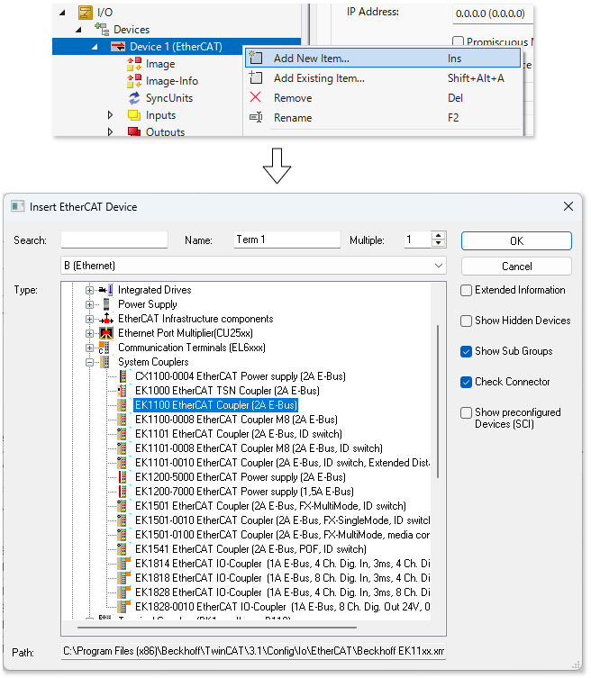
Task: Click the Device 1 (EtherCAT) device icon
Action: [x=117, y=47]
